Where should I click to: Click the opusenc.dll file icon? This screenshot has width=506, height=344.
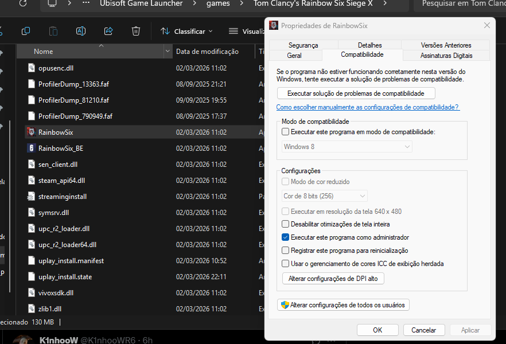(x=32, y=68)
